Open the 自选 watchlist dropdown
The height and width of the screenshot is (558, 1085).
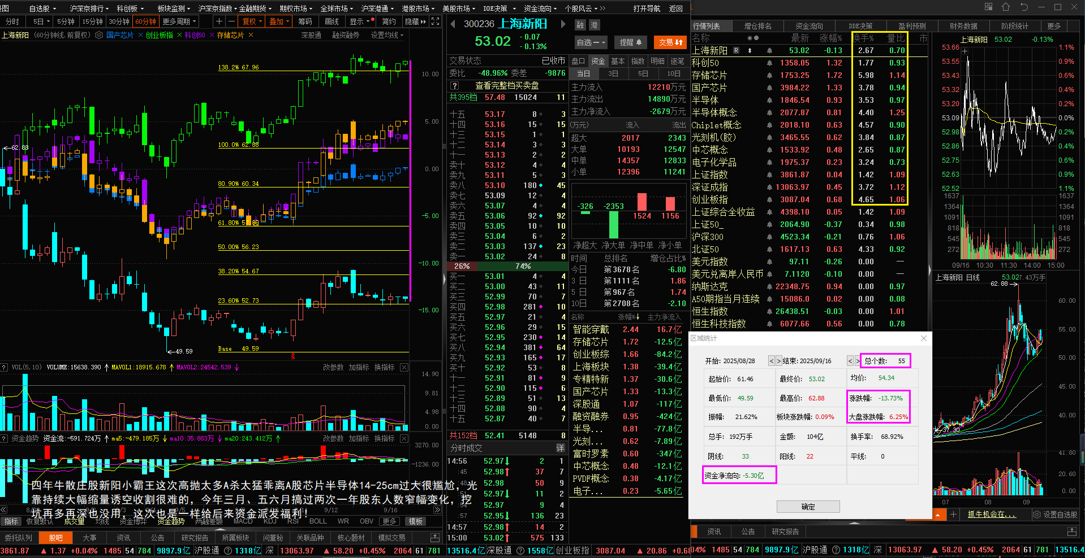(x=591, y=42)
